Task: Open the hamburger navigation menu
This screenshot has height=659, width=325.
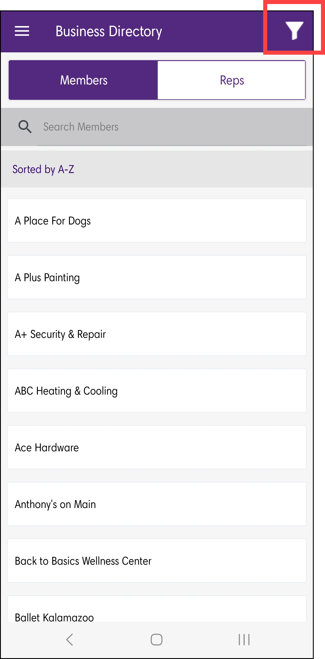Action: click(x=22, y=31)
